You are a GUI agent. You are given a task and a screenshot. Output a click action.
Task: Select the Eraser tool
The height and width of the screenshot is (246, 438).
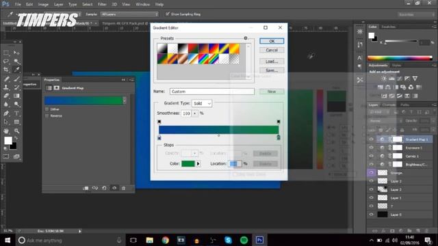(x=6, y=96)
